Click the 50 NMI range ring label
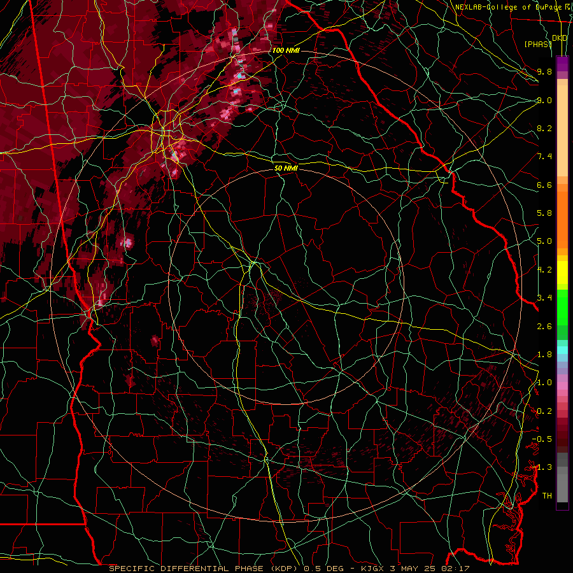Image resolution: width=573 pixels, height=573 pixels. pos(286,169)
